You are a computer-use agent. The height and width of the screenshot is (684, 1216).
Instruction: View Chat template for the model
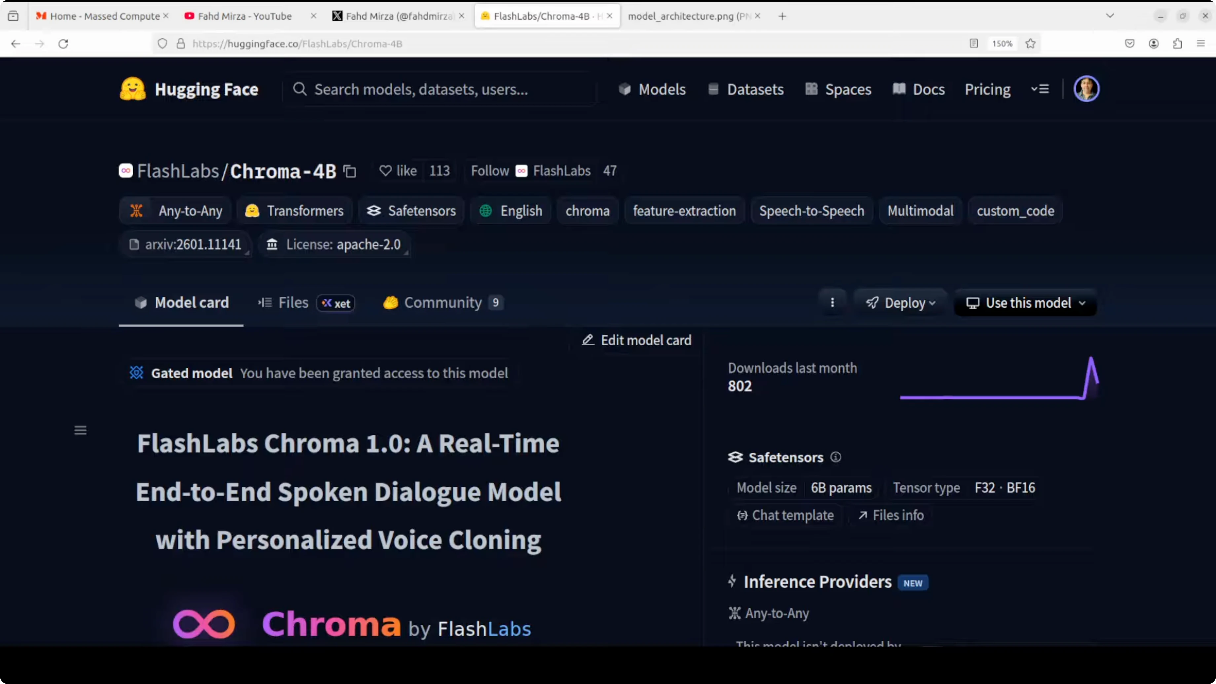click(785, 515)
